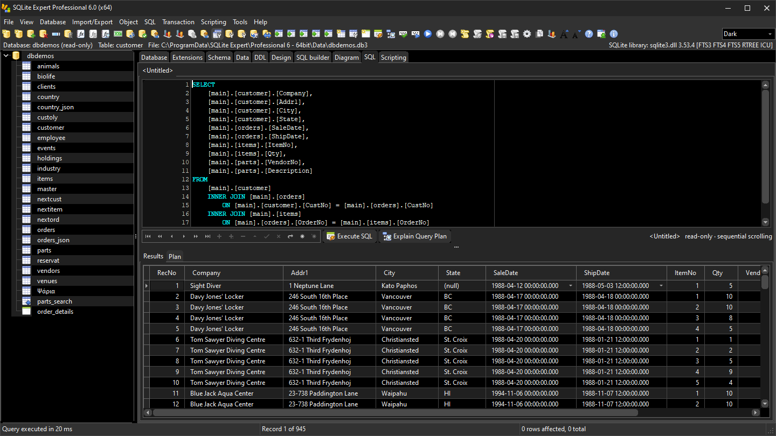The width and height of the screenshot is (776, 436).
Task: Select the vendors table in tree
Action: (48, 271)
